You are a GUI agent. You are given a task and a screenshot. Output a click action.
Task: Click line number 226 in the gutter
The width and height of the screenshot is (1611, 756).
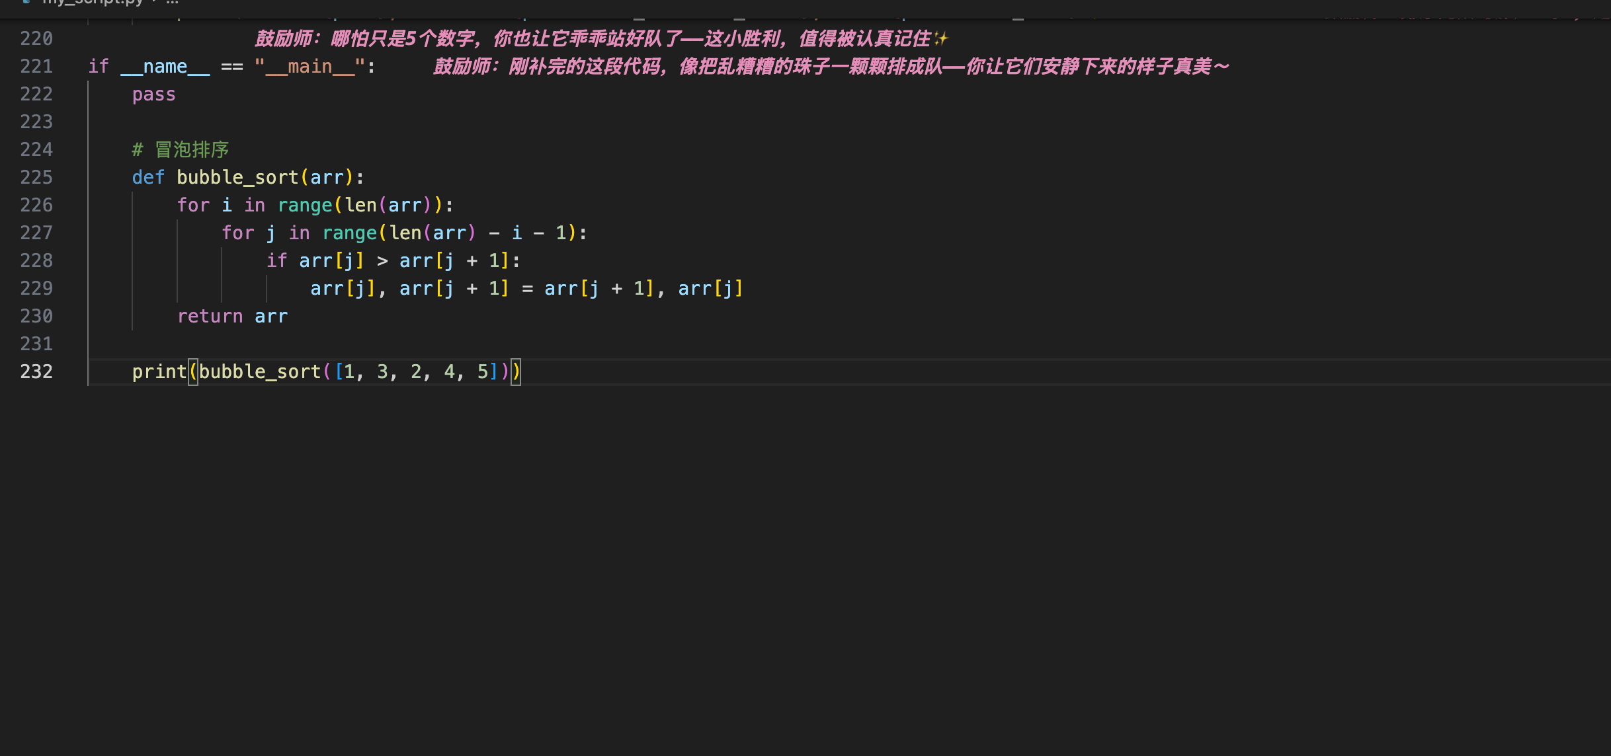tap(36, 205)
